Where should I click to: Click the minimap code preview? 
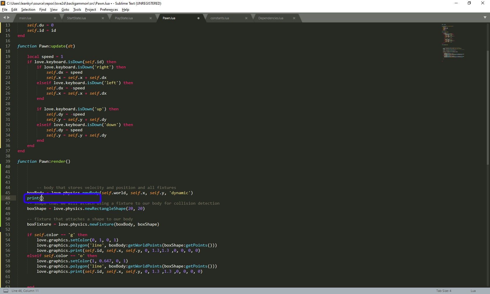point(453,42)
